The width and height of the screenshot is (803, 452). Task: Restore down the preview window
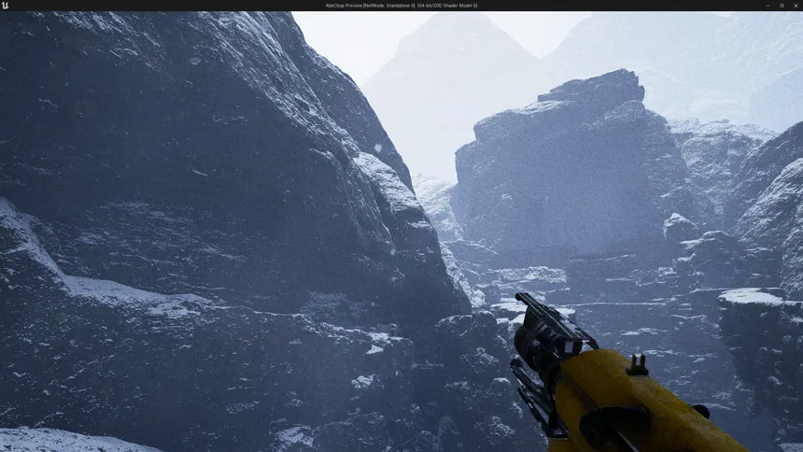point(782,6)
